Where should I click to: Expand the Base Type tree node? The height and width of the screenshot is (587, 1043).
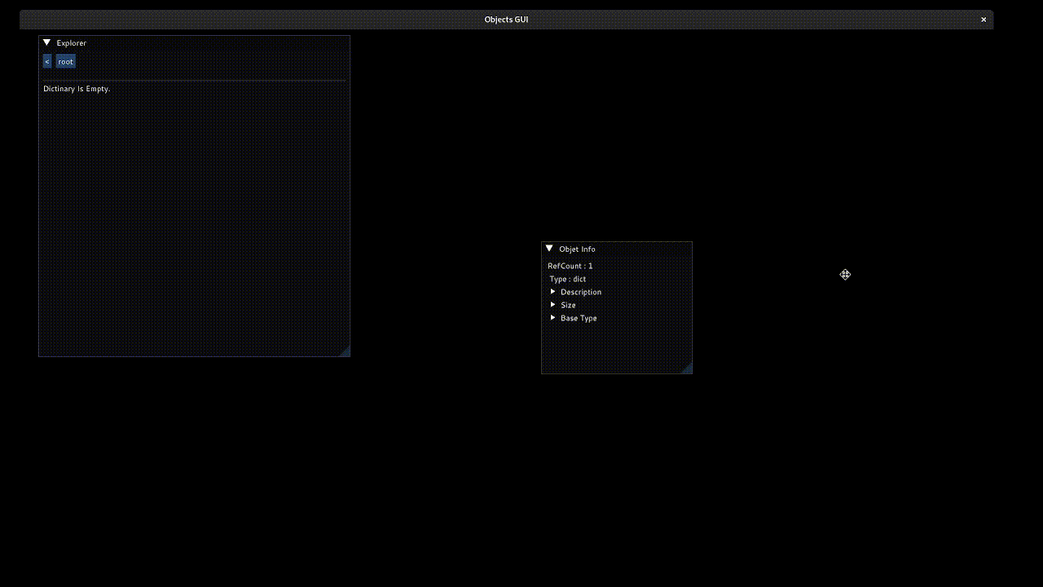coord(574,318)
